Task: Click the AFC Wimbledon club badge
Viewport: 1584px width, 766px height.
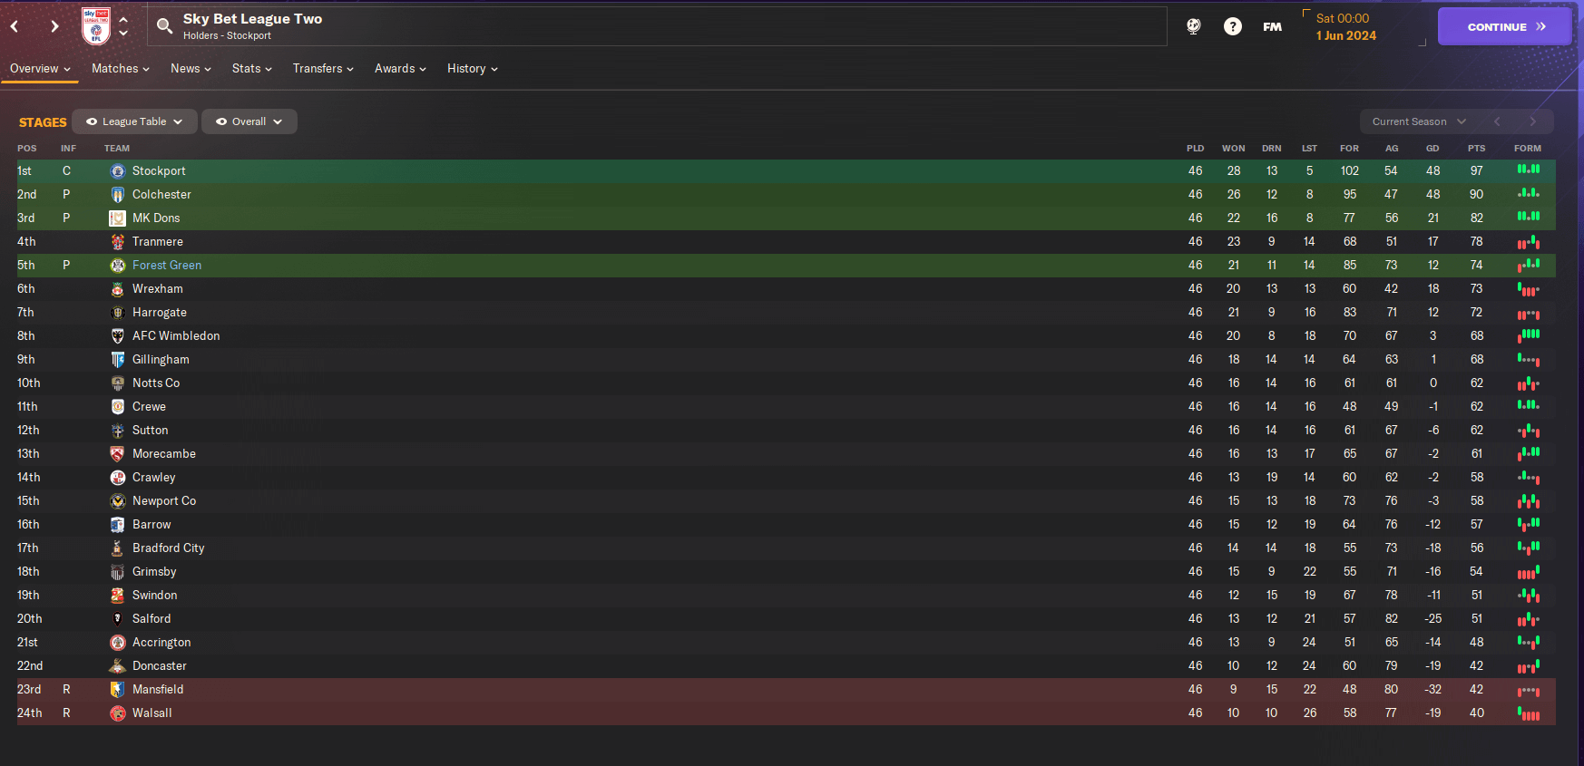Action: pos(117,335)
